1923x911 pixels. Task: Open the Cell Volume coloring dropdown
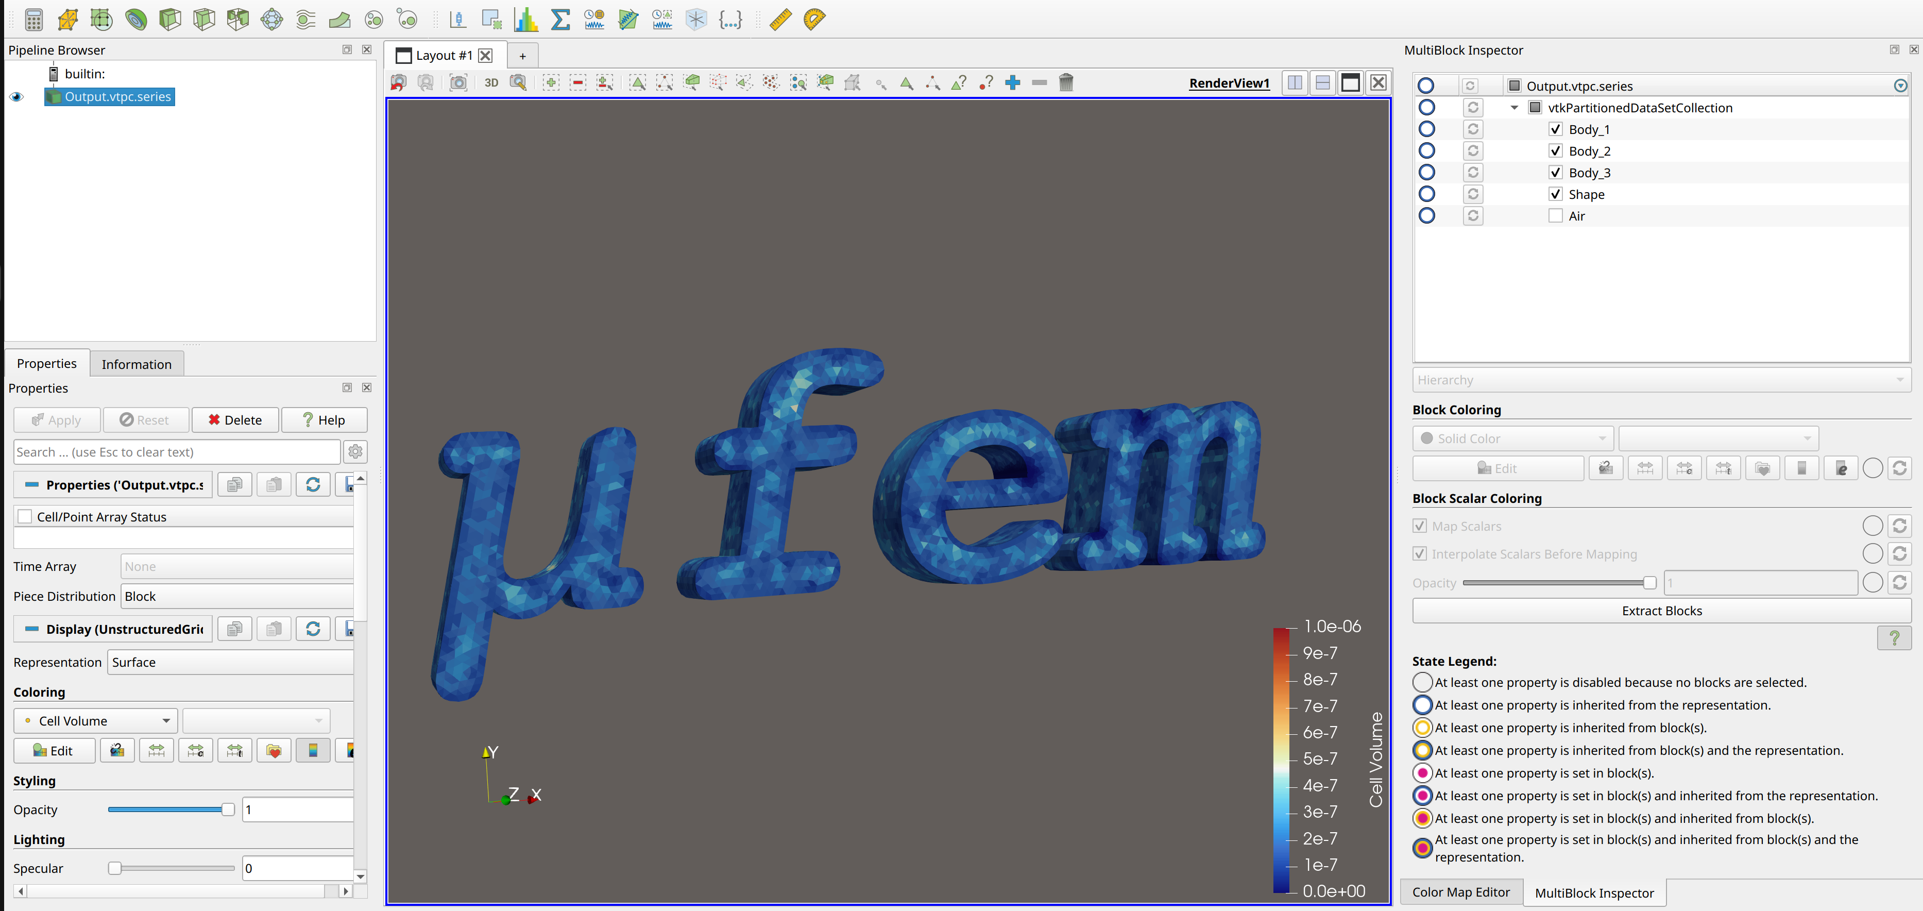click(95, 720)
